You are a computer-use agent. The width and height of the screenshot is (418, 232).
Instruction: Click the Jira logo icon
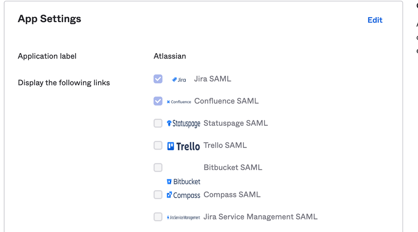[x=179, y=80]
